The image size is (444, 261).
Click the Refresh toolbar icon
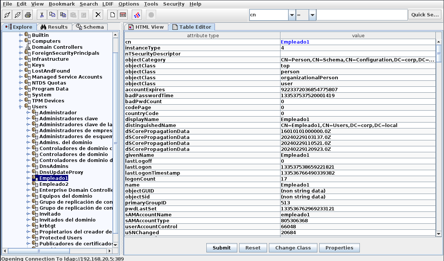pos(137,15)
